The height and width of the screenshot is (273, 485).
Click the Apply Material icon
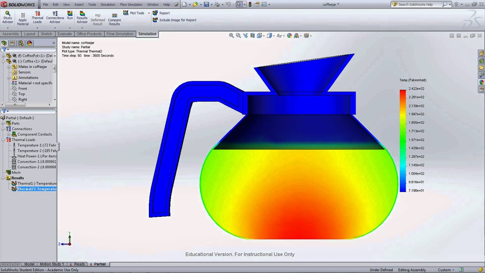pos(23,19)
